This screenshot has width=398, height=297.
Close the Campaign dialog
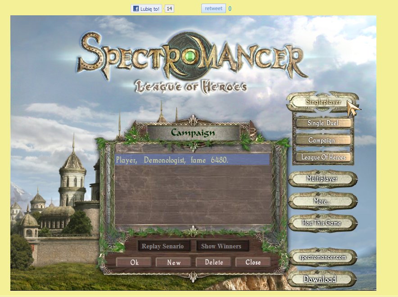[253, 262]
